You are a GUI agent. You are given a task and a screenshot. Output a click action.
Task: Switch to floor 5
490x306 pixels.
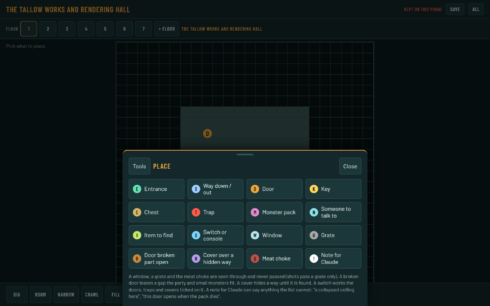[105, 29]
